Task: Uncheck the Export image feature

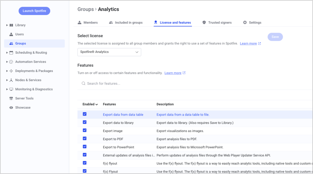Action: (85, 130)
